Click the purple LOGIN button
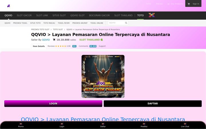 [x=53, y=103]
